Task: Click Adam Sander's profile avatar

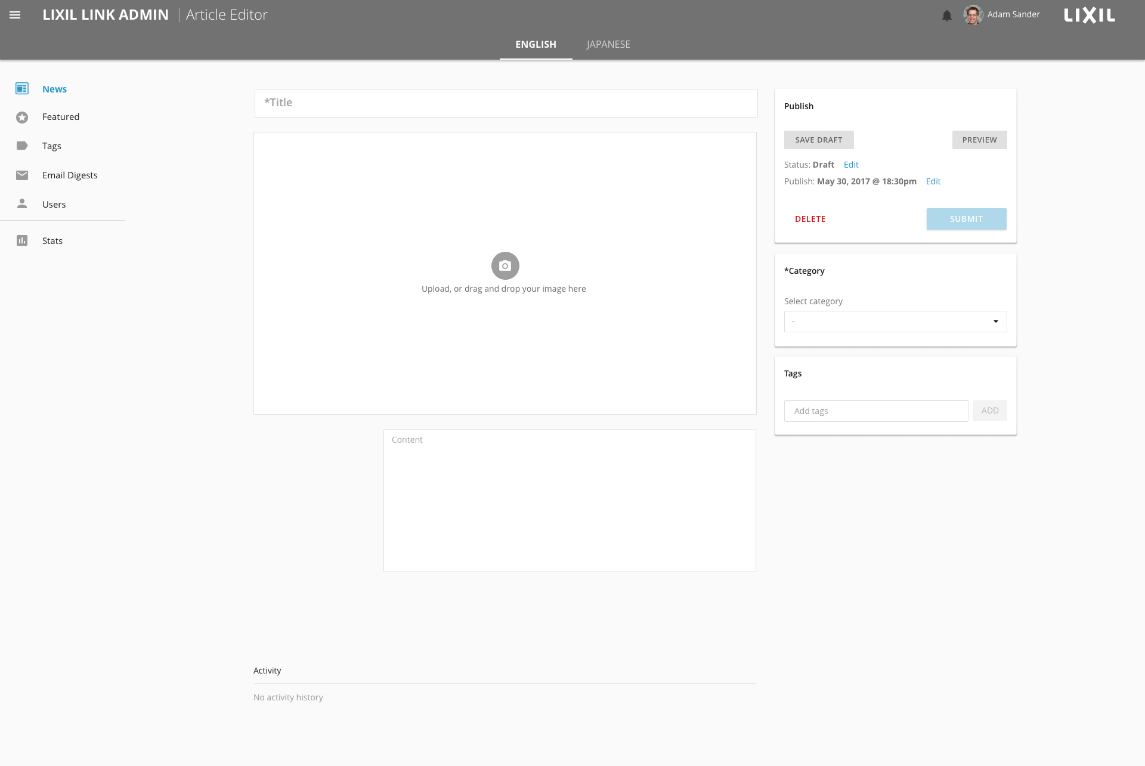Action: [973, 15]
